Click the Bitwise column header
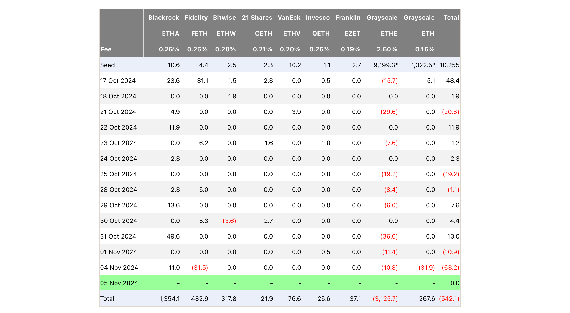The image size is (570, 313). pos(224,18)
